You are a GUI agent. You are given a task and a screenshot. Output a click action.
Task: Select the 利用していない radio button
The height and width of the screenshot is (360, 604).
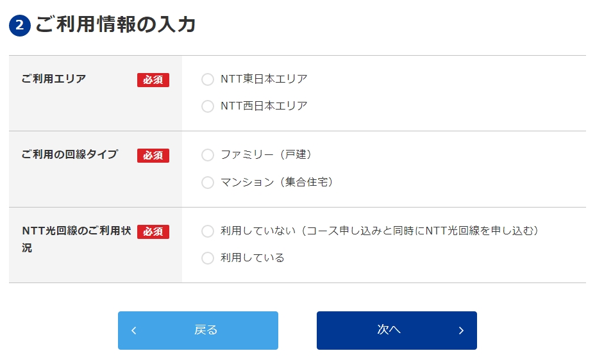(208, 231)
